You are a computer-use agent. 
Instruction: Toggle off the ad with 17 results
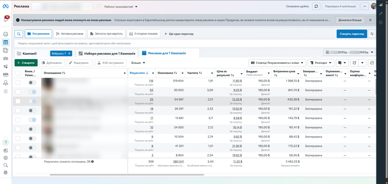coord(32,120)
